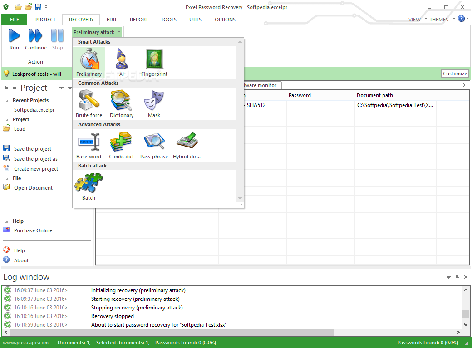Viewport: 472px width, 348px height.
Task: Click the open folder icon in title bar
Action: pos(28,7)
